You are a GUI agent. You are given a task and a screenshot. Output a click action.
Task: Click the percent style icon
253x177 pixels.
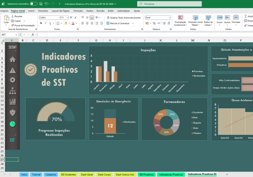click(154, 23)
